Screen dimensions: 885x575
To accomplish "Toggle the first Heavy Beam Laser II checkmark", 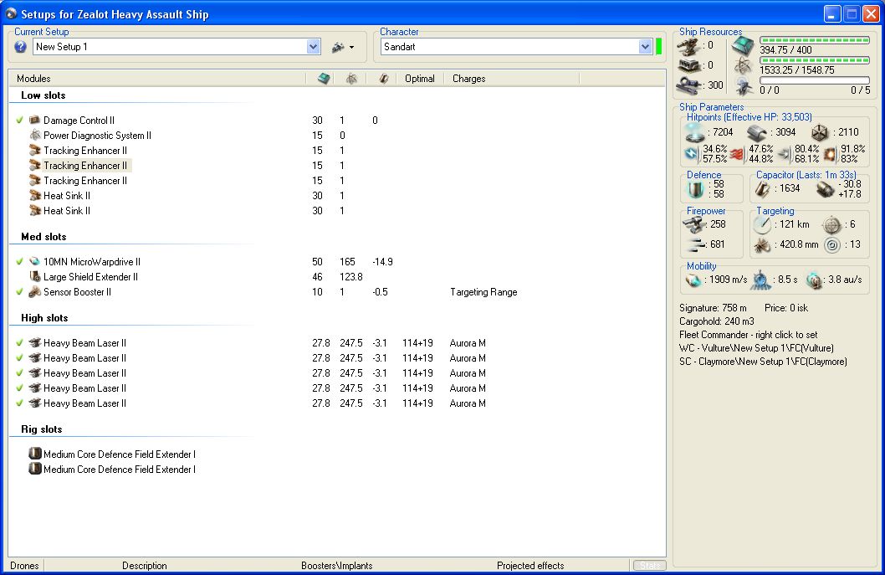I will [20, 343].
